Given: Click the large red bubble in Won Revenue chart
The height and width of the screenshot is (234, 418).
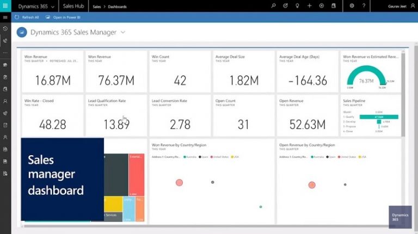Looking at the screenshot, I should tap(179, 182).
